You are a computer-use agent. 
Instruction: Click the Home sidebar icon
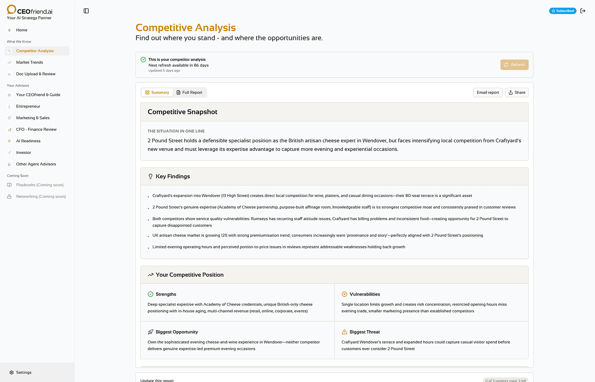point(9,30)
